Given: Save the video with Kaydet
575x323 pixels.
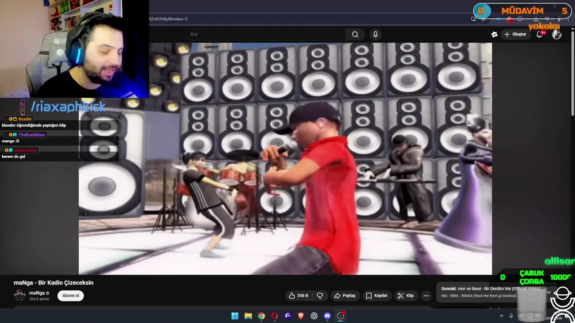Looking at the screenshot, I should point(376,296).
